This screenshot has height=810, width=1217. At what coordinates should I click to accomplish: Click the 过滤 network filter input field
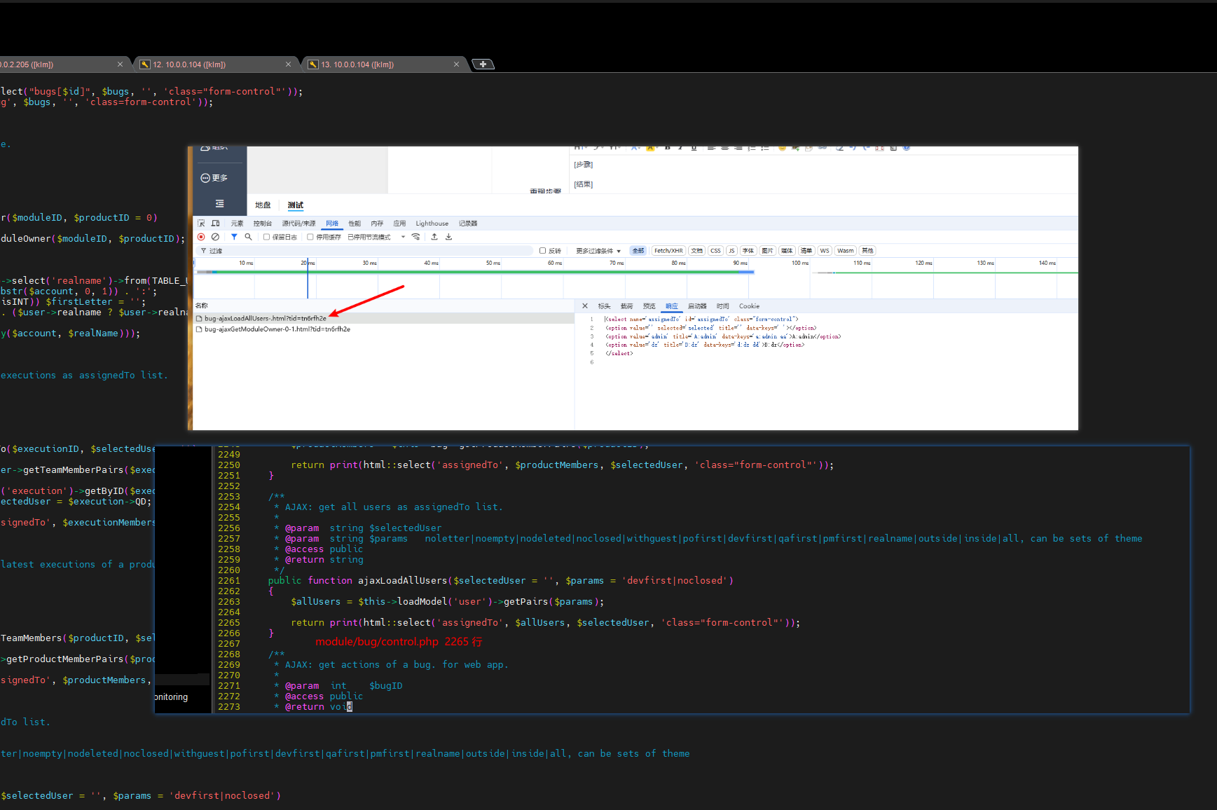[x=366, y=251]
